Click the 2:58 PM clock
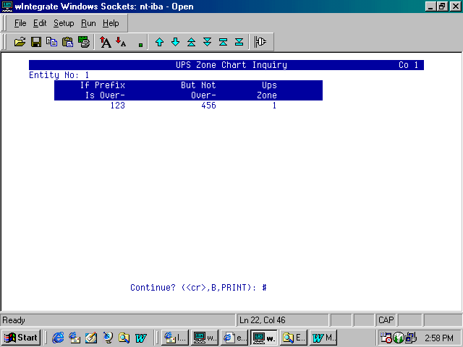This screenshot has height=347, width=463. (x=439, y=338)
